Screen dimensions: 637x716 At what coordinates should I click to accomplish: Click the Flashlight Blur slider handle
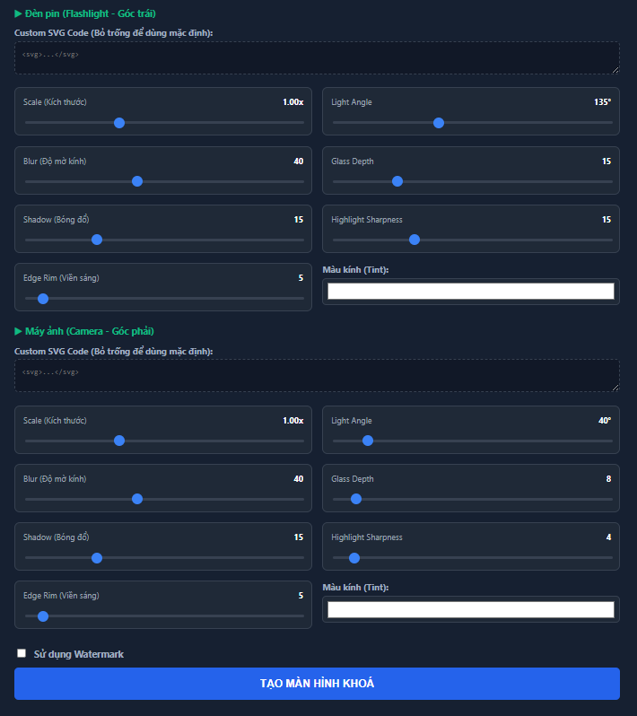pos(137,181)
